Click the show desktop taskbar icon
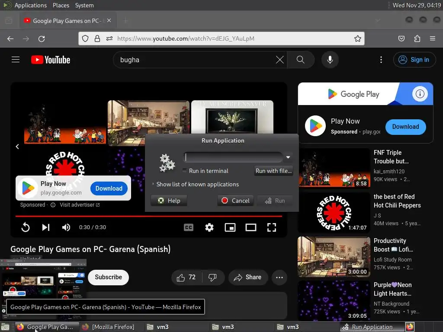Viewport: 443px width, 332px height. [x=5, y=327]
